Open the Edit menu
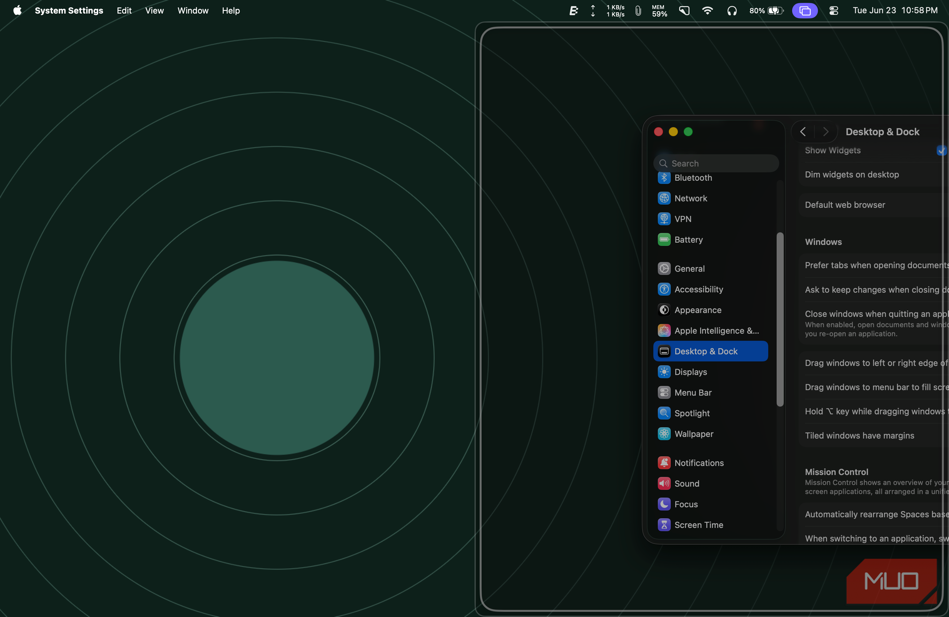Image resolution: width=949 pixels, height=617 pixels. coord(124,11)
